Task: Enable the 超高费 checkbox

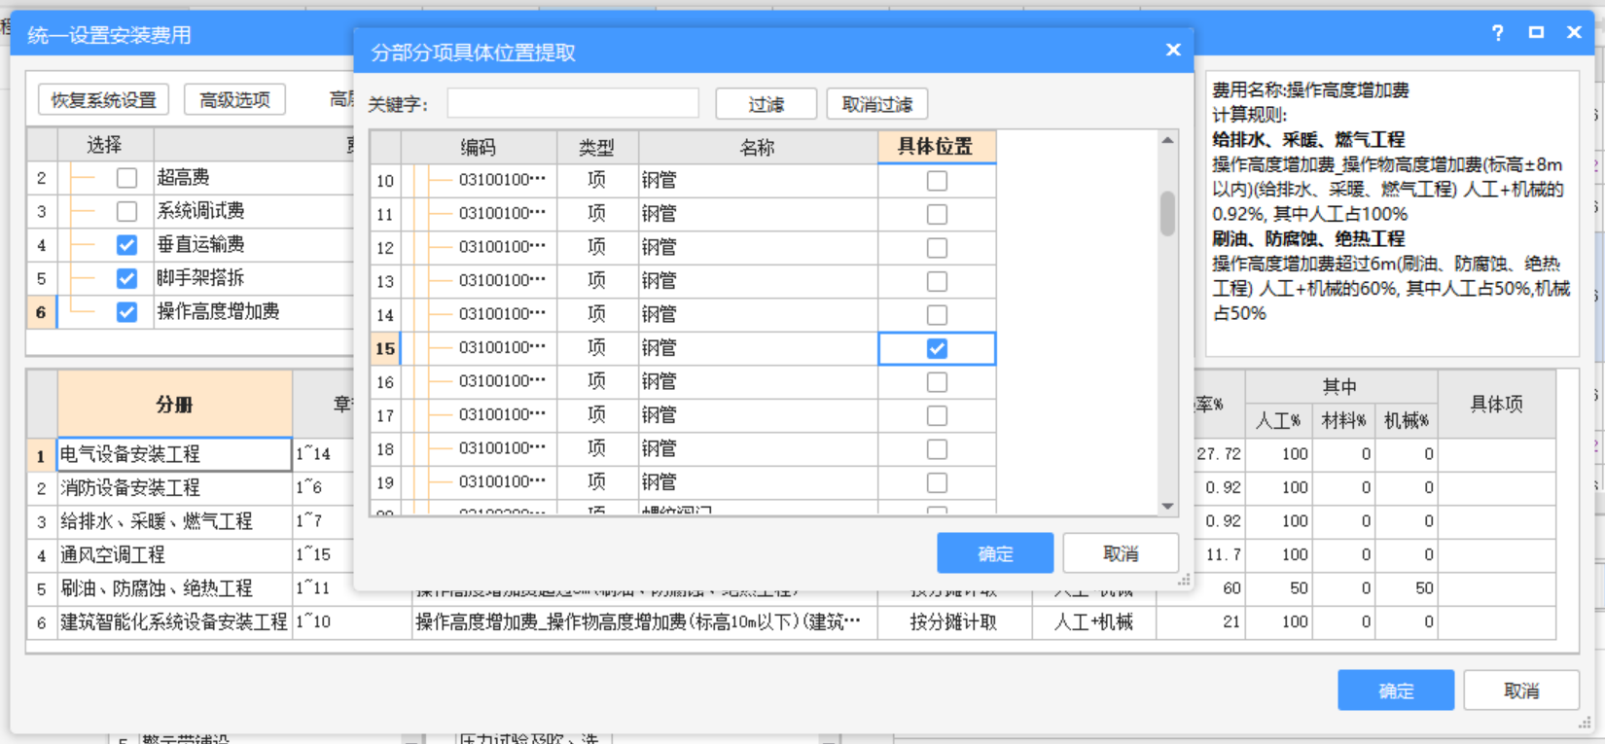Action: [x=126, y=178]
